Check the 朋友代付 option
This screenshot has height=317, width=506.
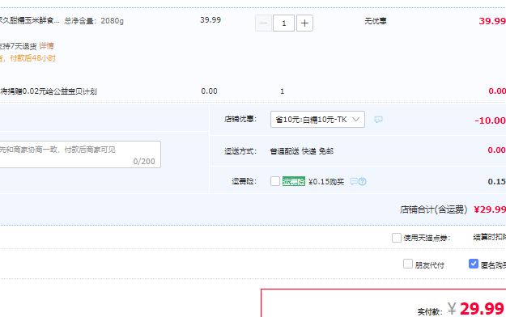(408, 264)
